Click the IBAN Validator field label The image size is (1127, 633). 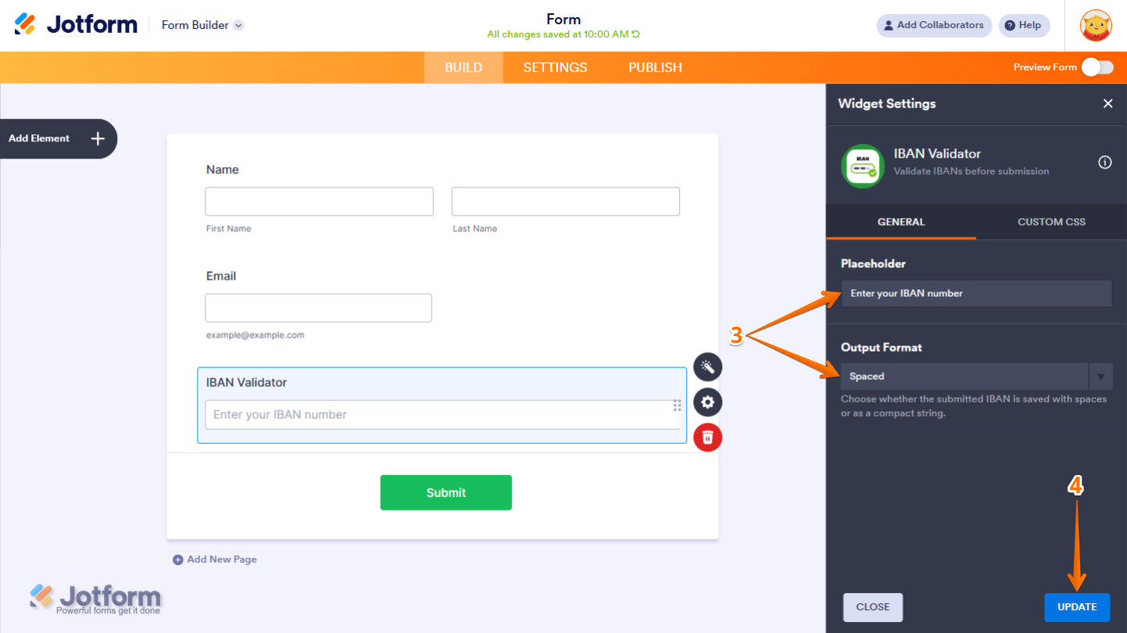pos(246,382)
